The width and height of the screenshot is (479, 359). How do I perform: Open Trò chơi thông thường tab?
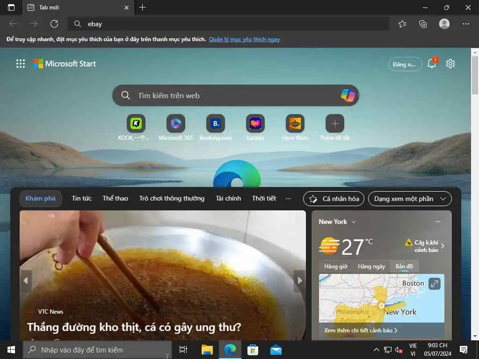tap(172, 198)
